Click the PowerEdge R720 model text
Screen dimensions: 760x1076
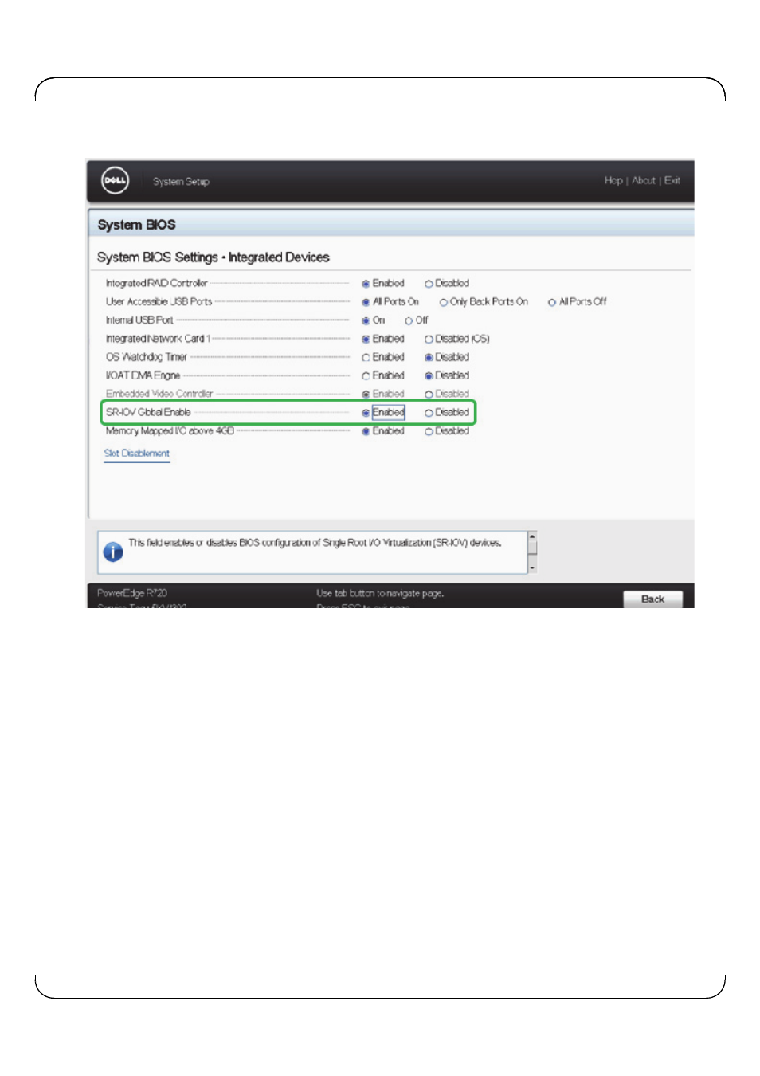click(132, 593)
